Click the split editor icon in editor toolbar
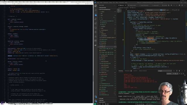The image size is (187, 105). point(182,5)
